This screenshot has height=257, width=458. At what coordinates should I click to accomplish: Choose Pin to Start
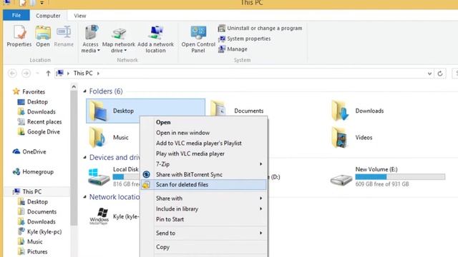(203, 219)
